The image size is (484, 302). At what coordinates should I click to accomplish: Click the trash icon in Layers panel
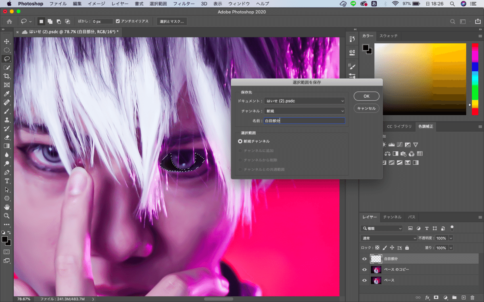point(473,298)
